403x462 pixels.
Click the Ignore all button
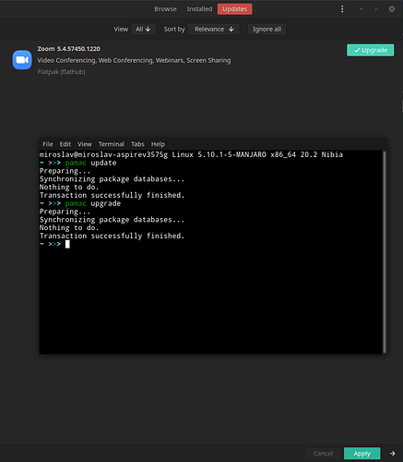coord(267,30)
